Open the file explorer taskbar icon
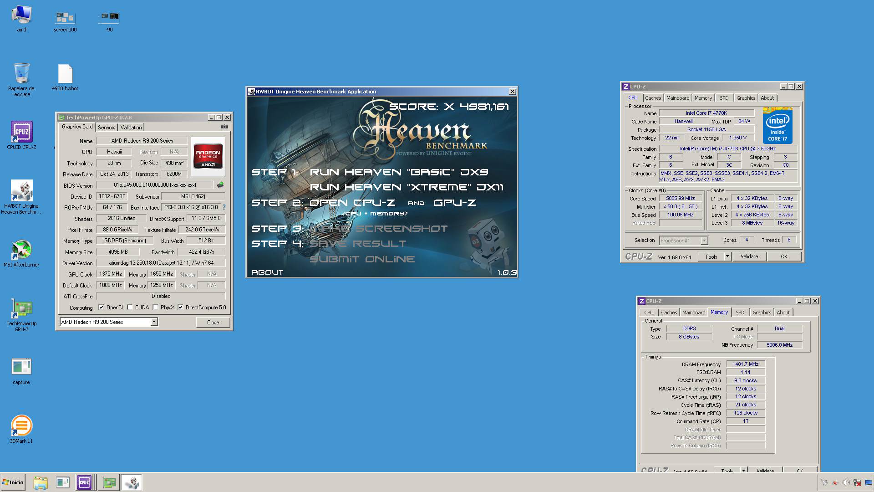 click(41, 482)
